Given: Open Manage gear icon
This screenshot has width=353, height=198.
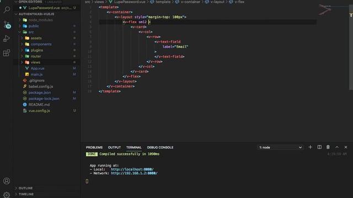Looking at the screenshot, I should (x=7, y=194).
